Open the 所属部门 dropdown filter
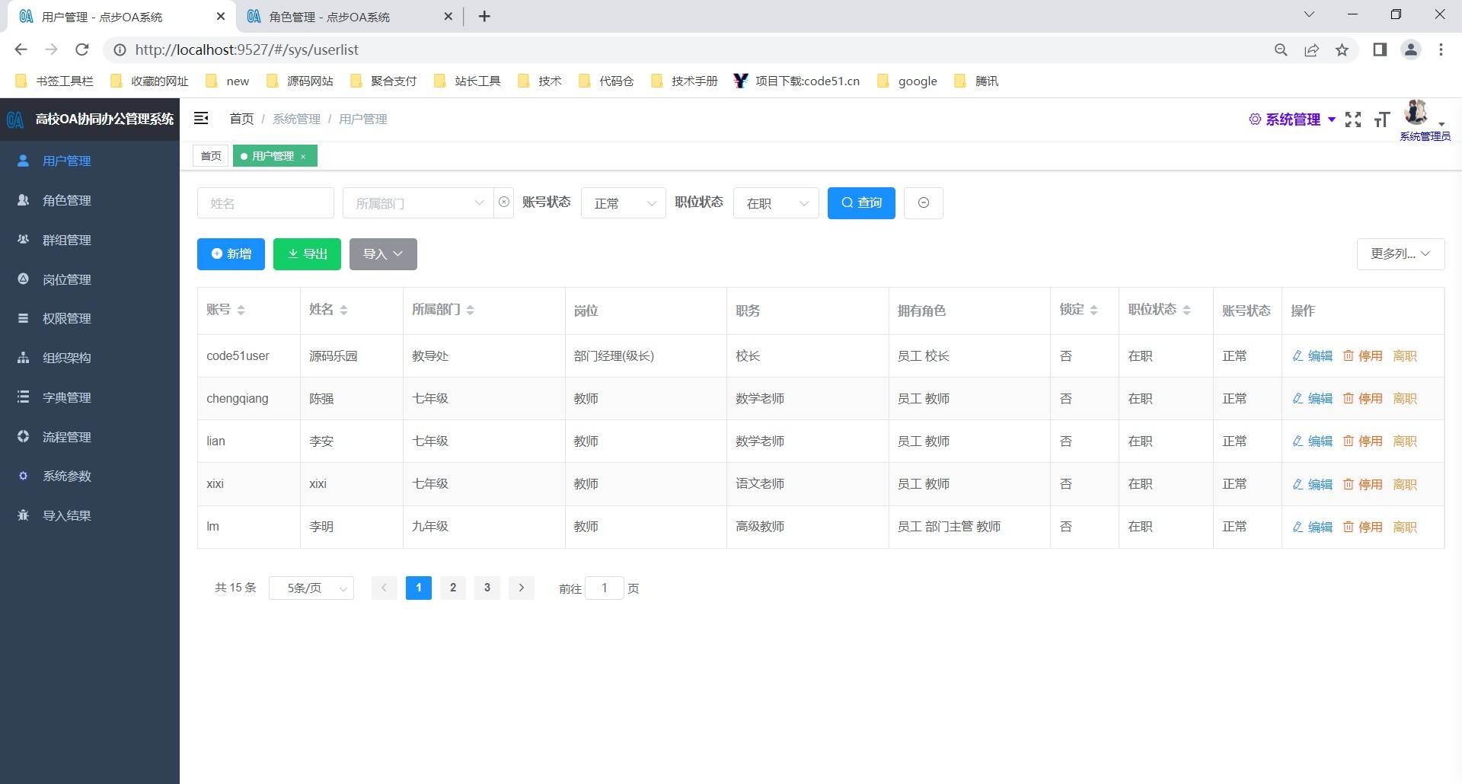This screenshot has width=1462, height=784. [x=418, y=203]
